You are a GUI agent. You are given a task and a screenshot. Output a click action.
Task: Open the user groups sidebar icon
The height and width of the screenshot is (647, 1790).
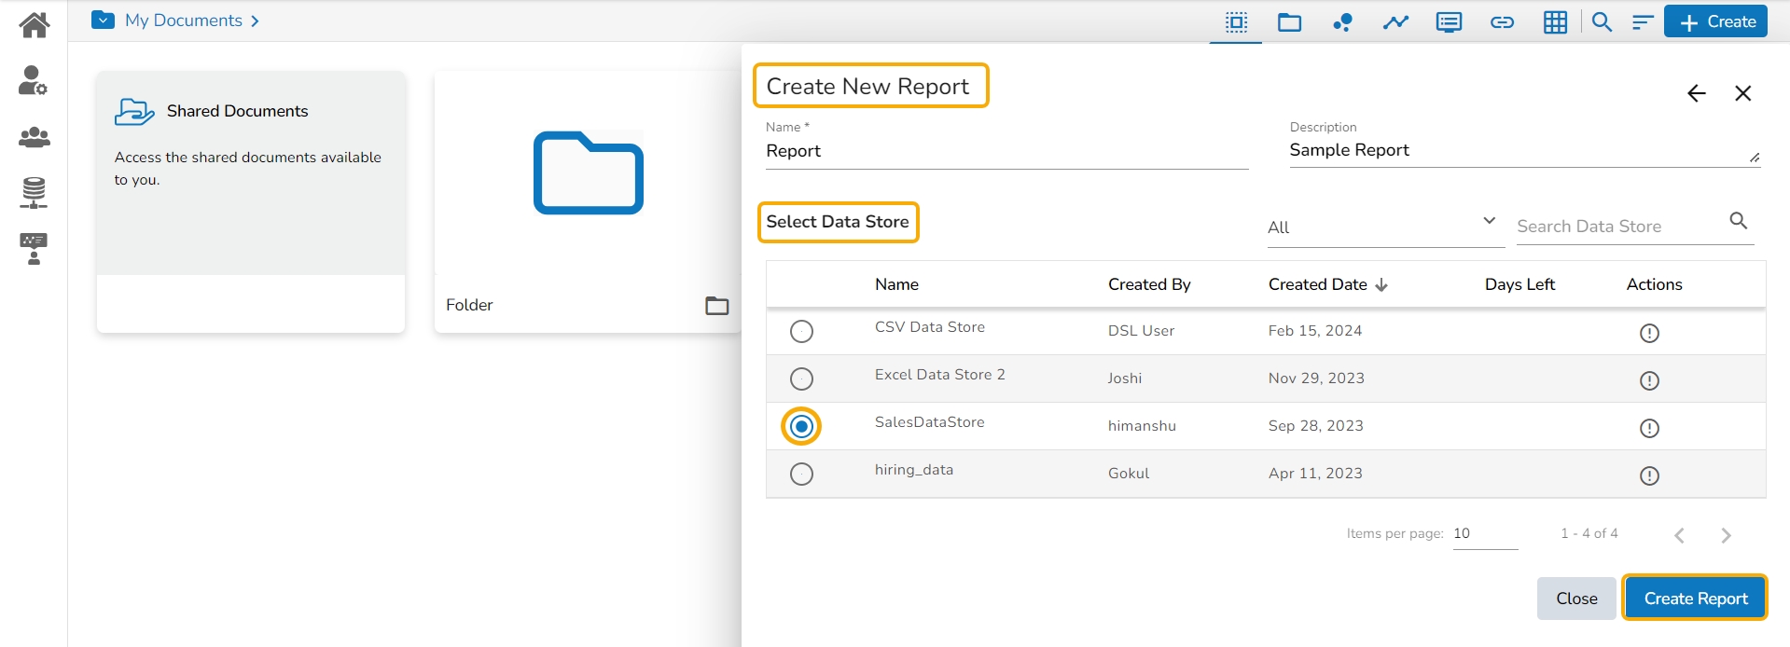[x=34, y=138]
